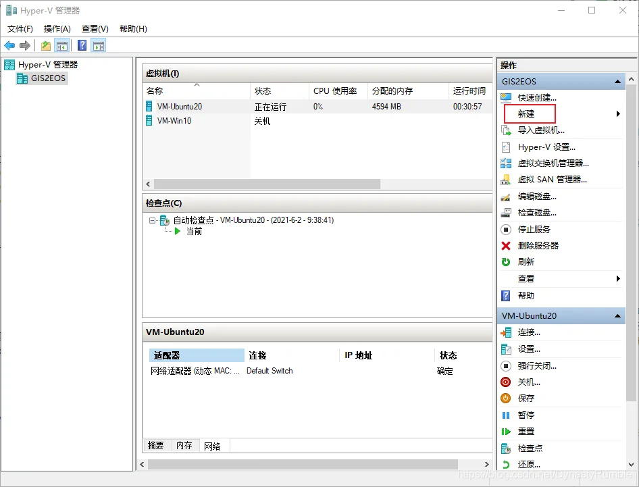Click the 虚拟交换机管理器... action text
Image resolution: width=639 pixels, height=487 pixels.
click(553, 163)
